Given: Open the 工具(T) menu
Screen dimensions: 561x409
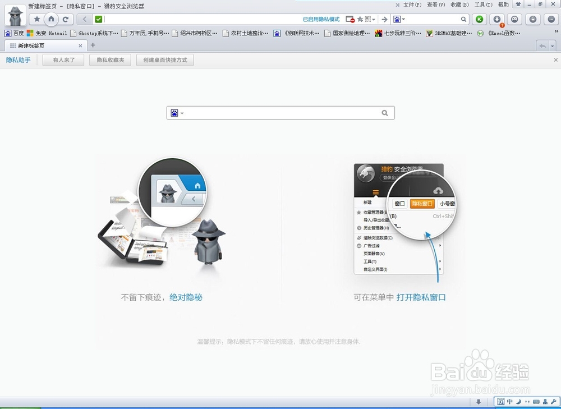Looking at the screenshot, I should pos(484,4).
